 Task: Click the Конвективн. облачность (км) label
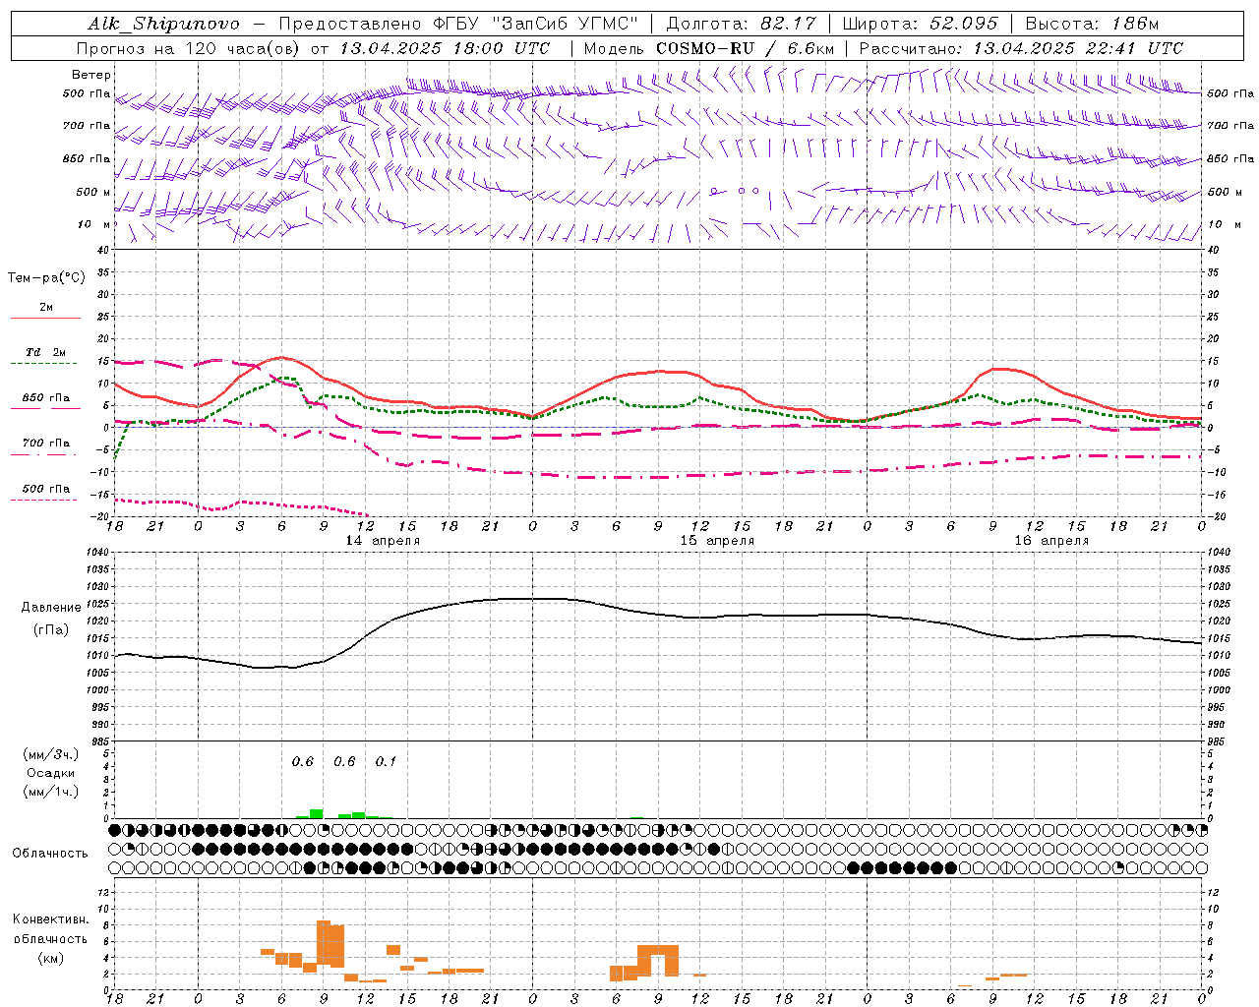(50, 938)
